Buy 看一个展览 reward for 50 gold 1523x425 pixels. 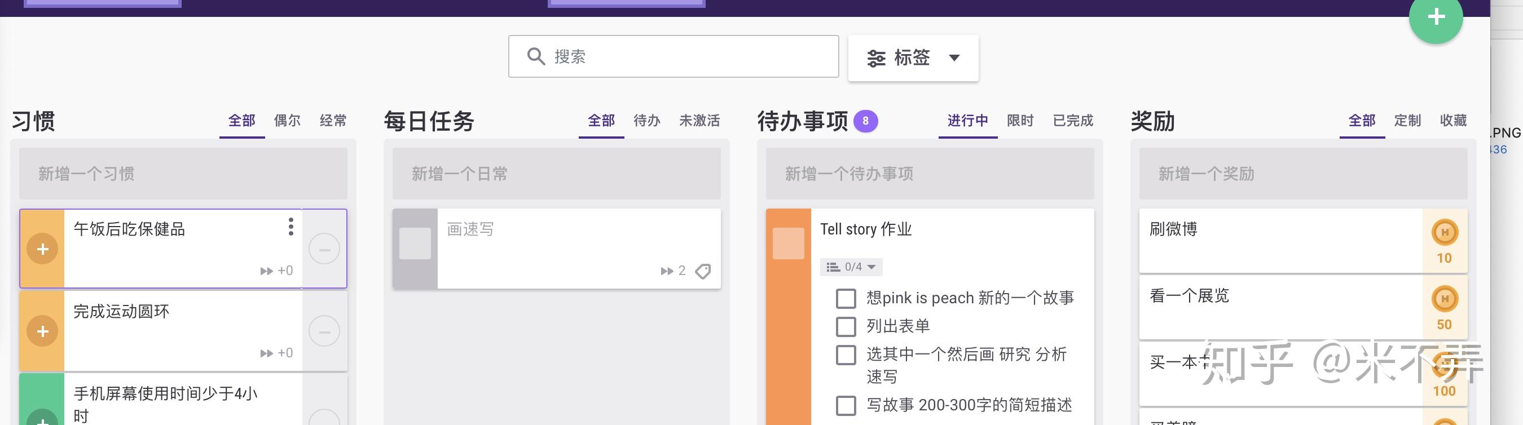point(1445,307)
